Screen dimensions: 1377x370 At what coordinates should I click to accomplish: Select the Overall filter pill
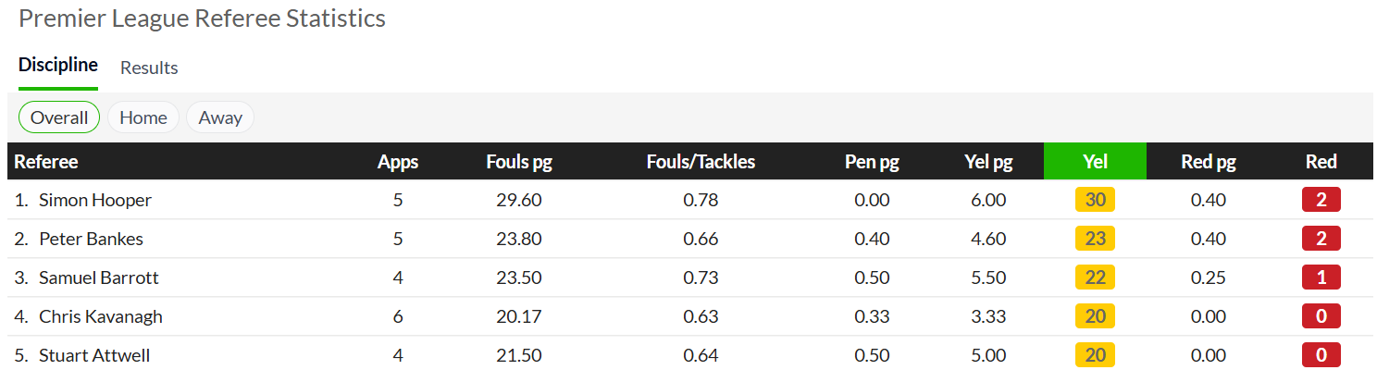[x=59, y=117]
